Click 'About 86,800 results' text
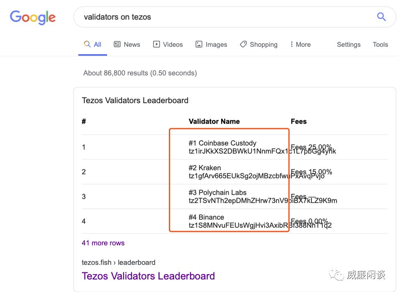The image size is (398, 292). click(115, 73)
